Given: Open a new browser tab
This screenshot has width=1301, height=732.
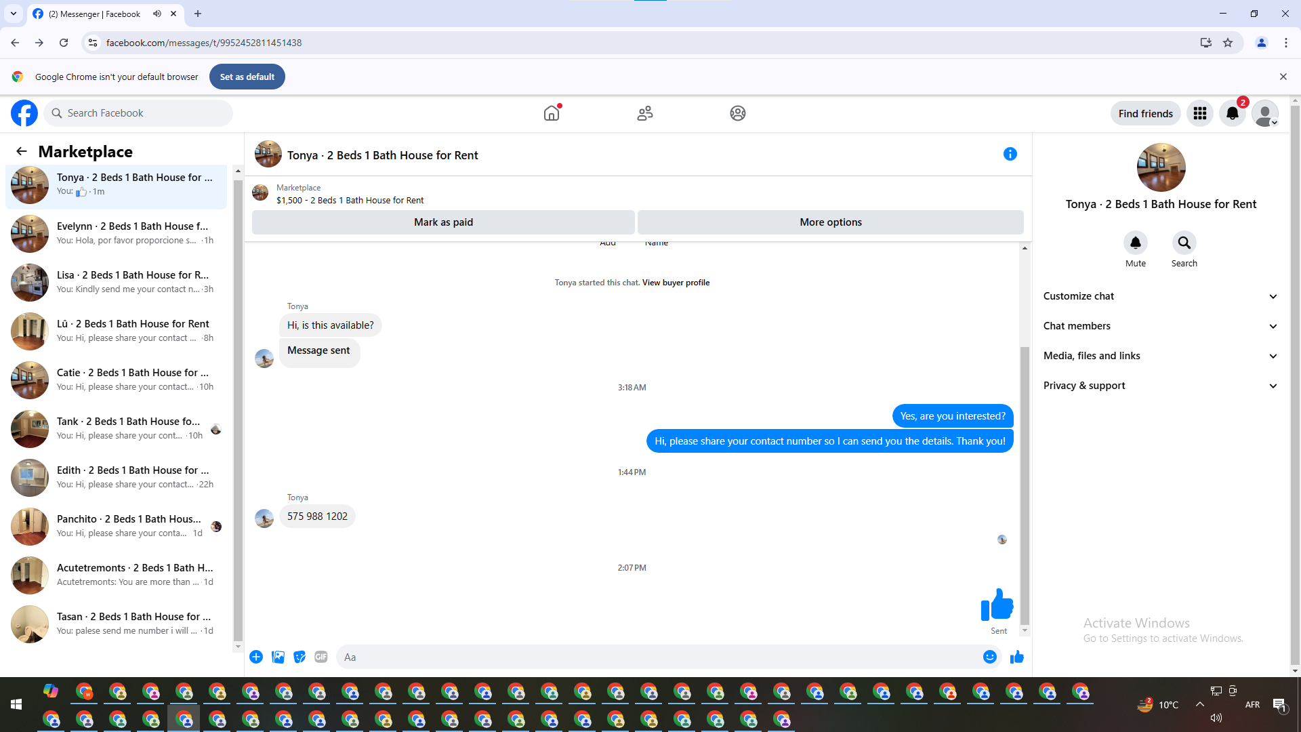Looking at the screenshot, I should tap(198, 14).
